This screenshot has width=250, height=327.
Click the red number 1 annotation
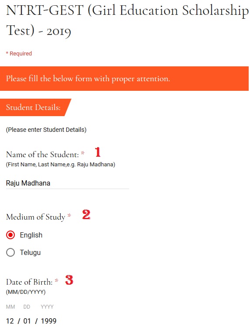click(x=98, y=152)
